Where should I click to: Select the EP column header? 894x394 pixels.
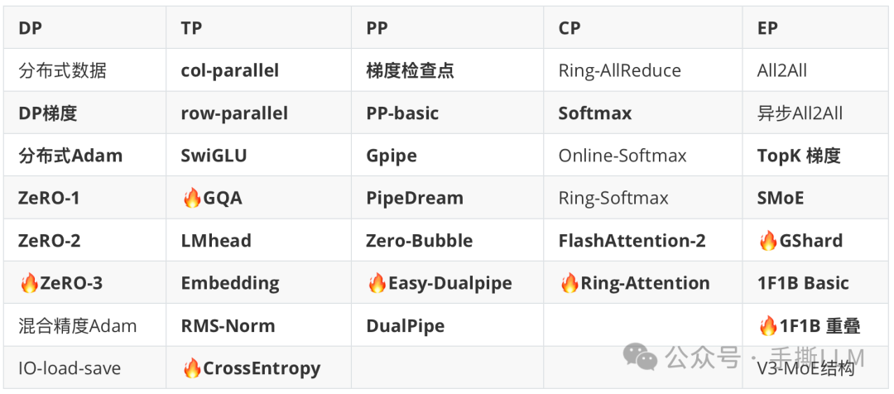pos(767,28)
